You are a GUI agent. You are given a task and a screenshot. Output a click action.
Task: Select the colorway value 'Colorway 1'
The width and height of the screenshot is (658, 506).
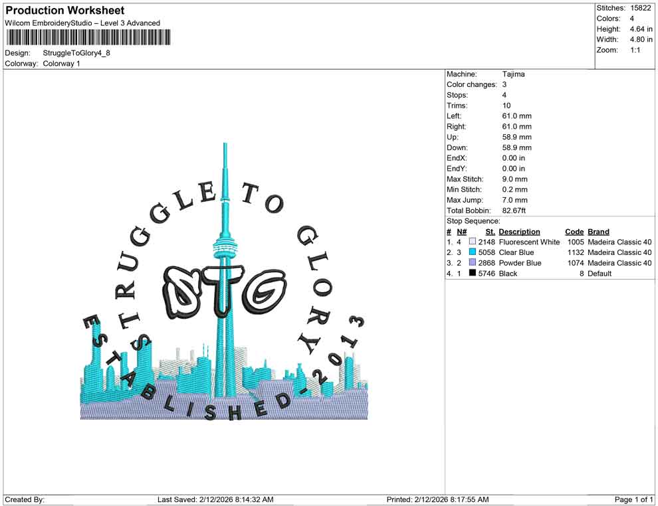pyautogui.click(x=61, y=63)
